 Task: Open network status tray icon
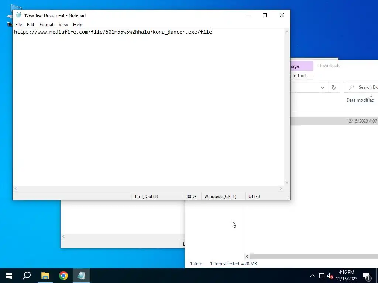coord(322,276)
